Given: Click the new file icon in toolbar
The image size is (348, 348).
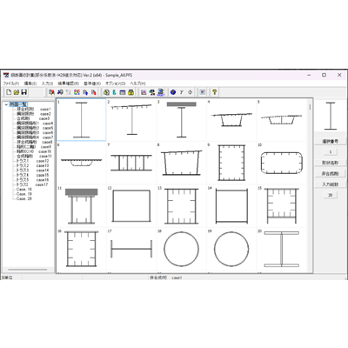Looking at the screenshot, I should pyautogui.click(x=9, y=92).
